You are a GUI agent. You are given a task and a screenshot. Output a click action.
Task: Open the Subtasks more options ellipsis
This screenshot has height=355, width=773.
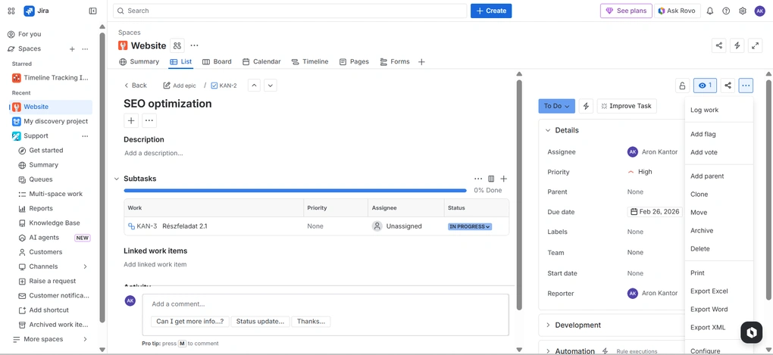tap(478, 179)
